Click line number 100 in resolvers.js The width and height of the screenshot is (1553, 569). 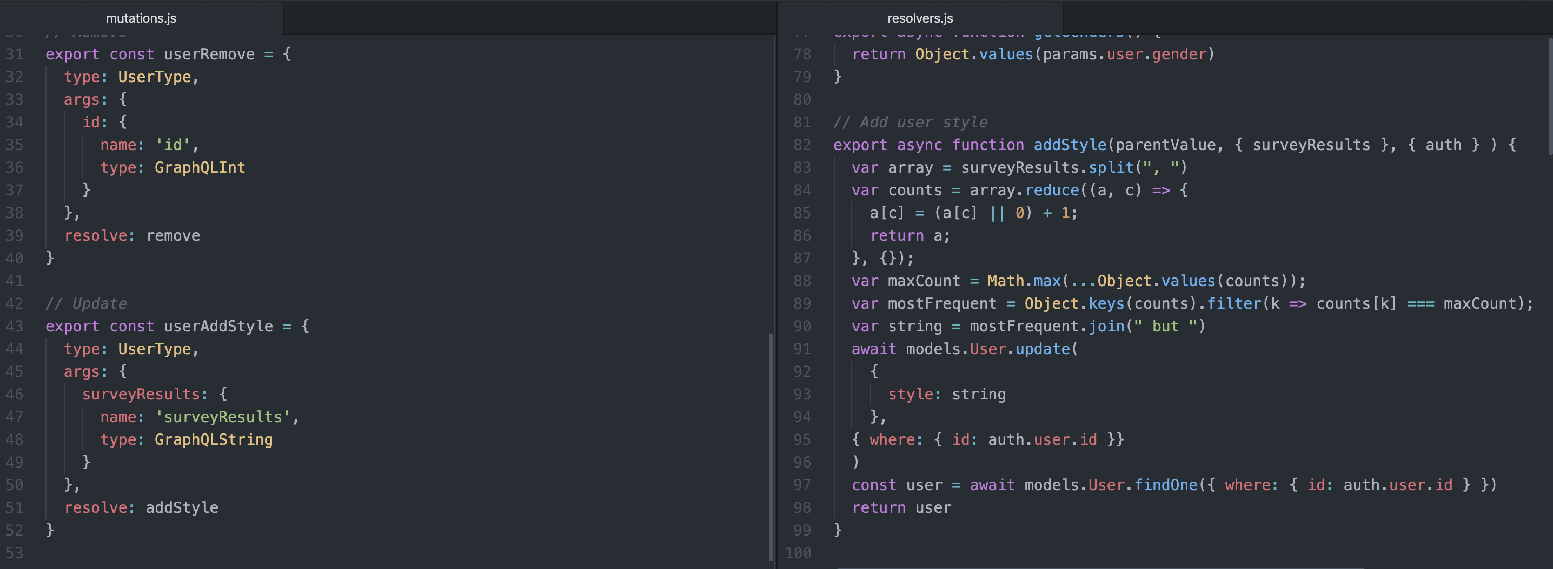(798, 553)
